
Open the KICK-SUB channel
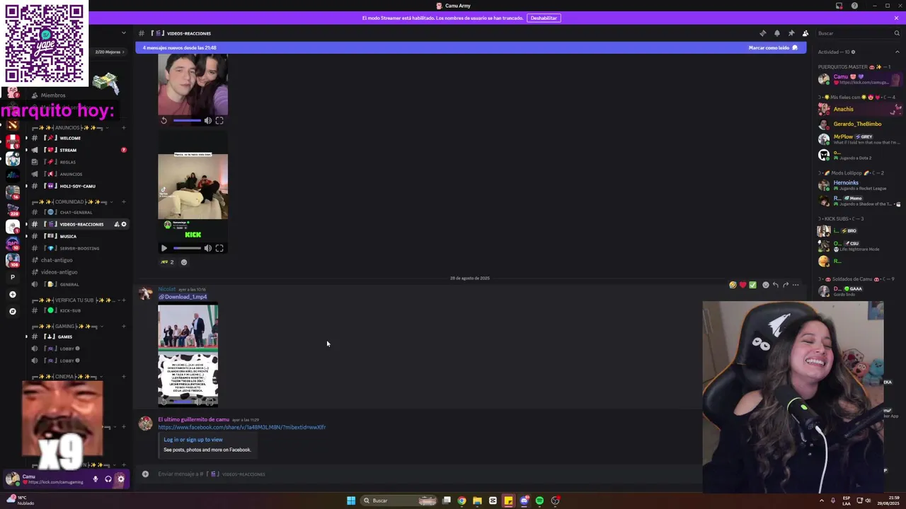point(78,310)
